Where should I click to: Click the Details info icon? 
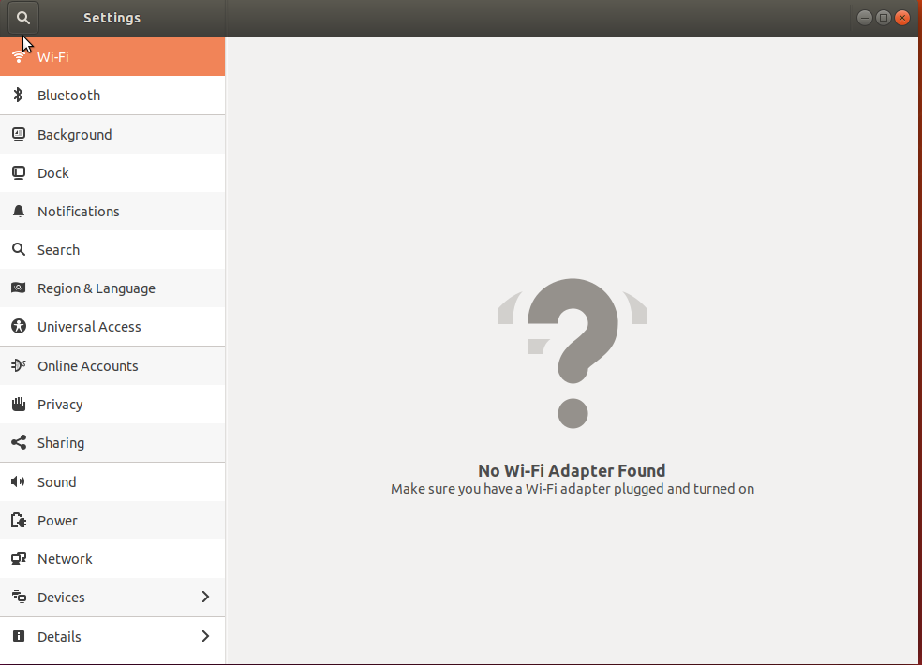pyautogui.click(x=19, y=636)
